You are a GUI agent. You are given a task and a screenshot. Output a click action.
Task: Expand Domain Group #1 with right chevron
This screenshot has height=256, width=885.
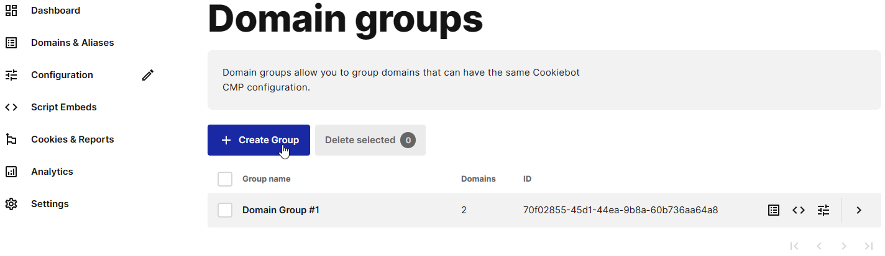tap(859, 210)
